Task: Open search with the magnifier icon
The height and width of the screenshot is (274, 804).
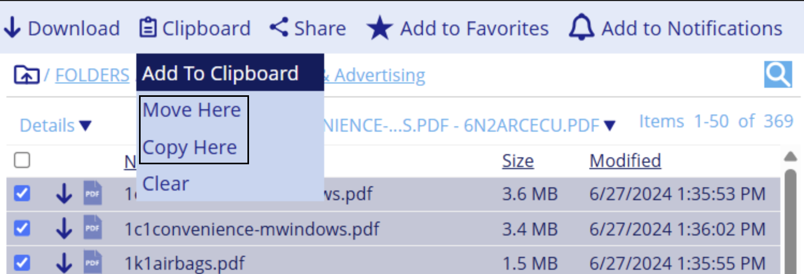Action: 778,75
